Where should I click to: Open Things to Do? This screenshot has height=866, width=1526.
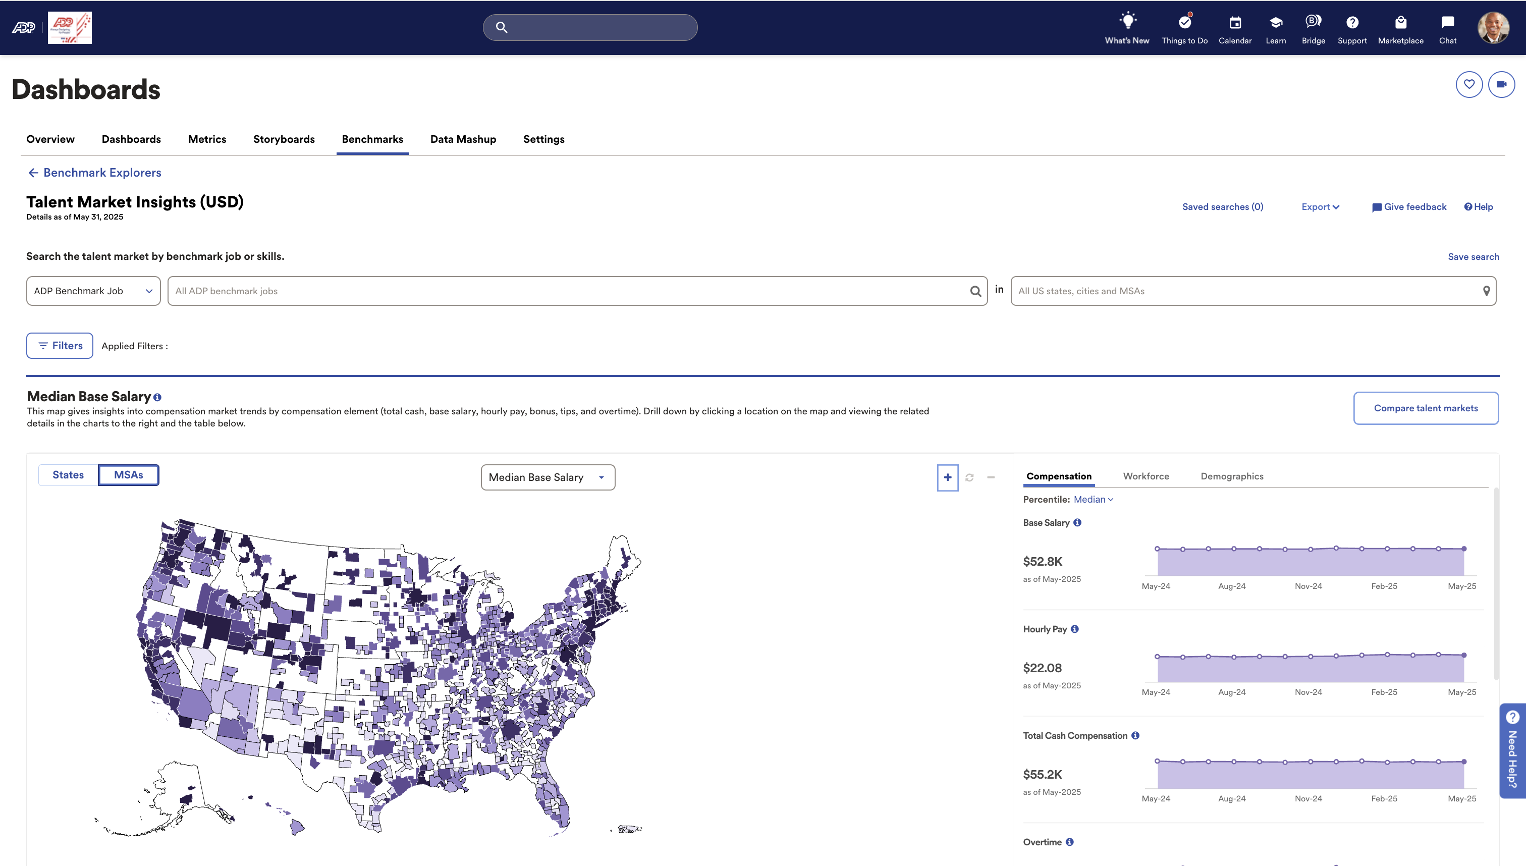pyautogui.click(x=1184, y=27)
